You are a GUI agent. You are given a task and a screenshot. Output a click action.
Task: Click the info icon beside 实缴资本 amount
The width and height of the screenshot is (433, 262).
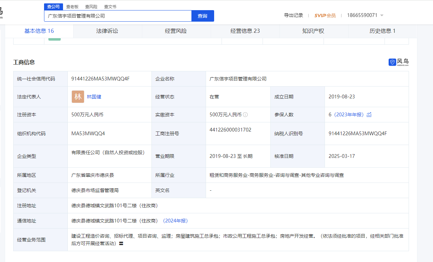click(245, 114)
